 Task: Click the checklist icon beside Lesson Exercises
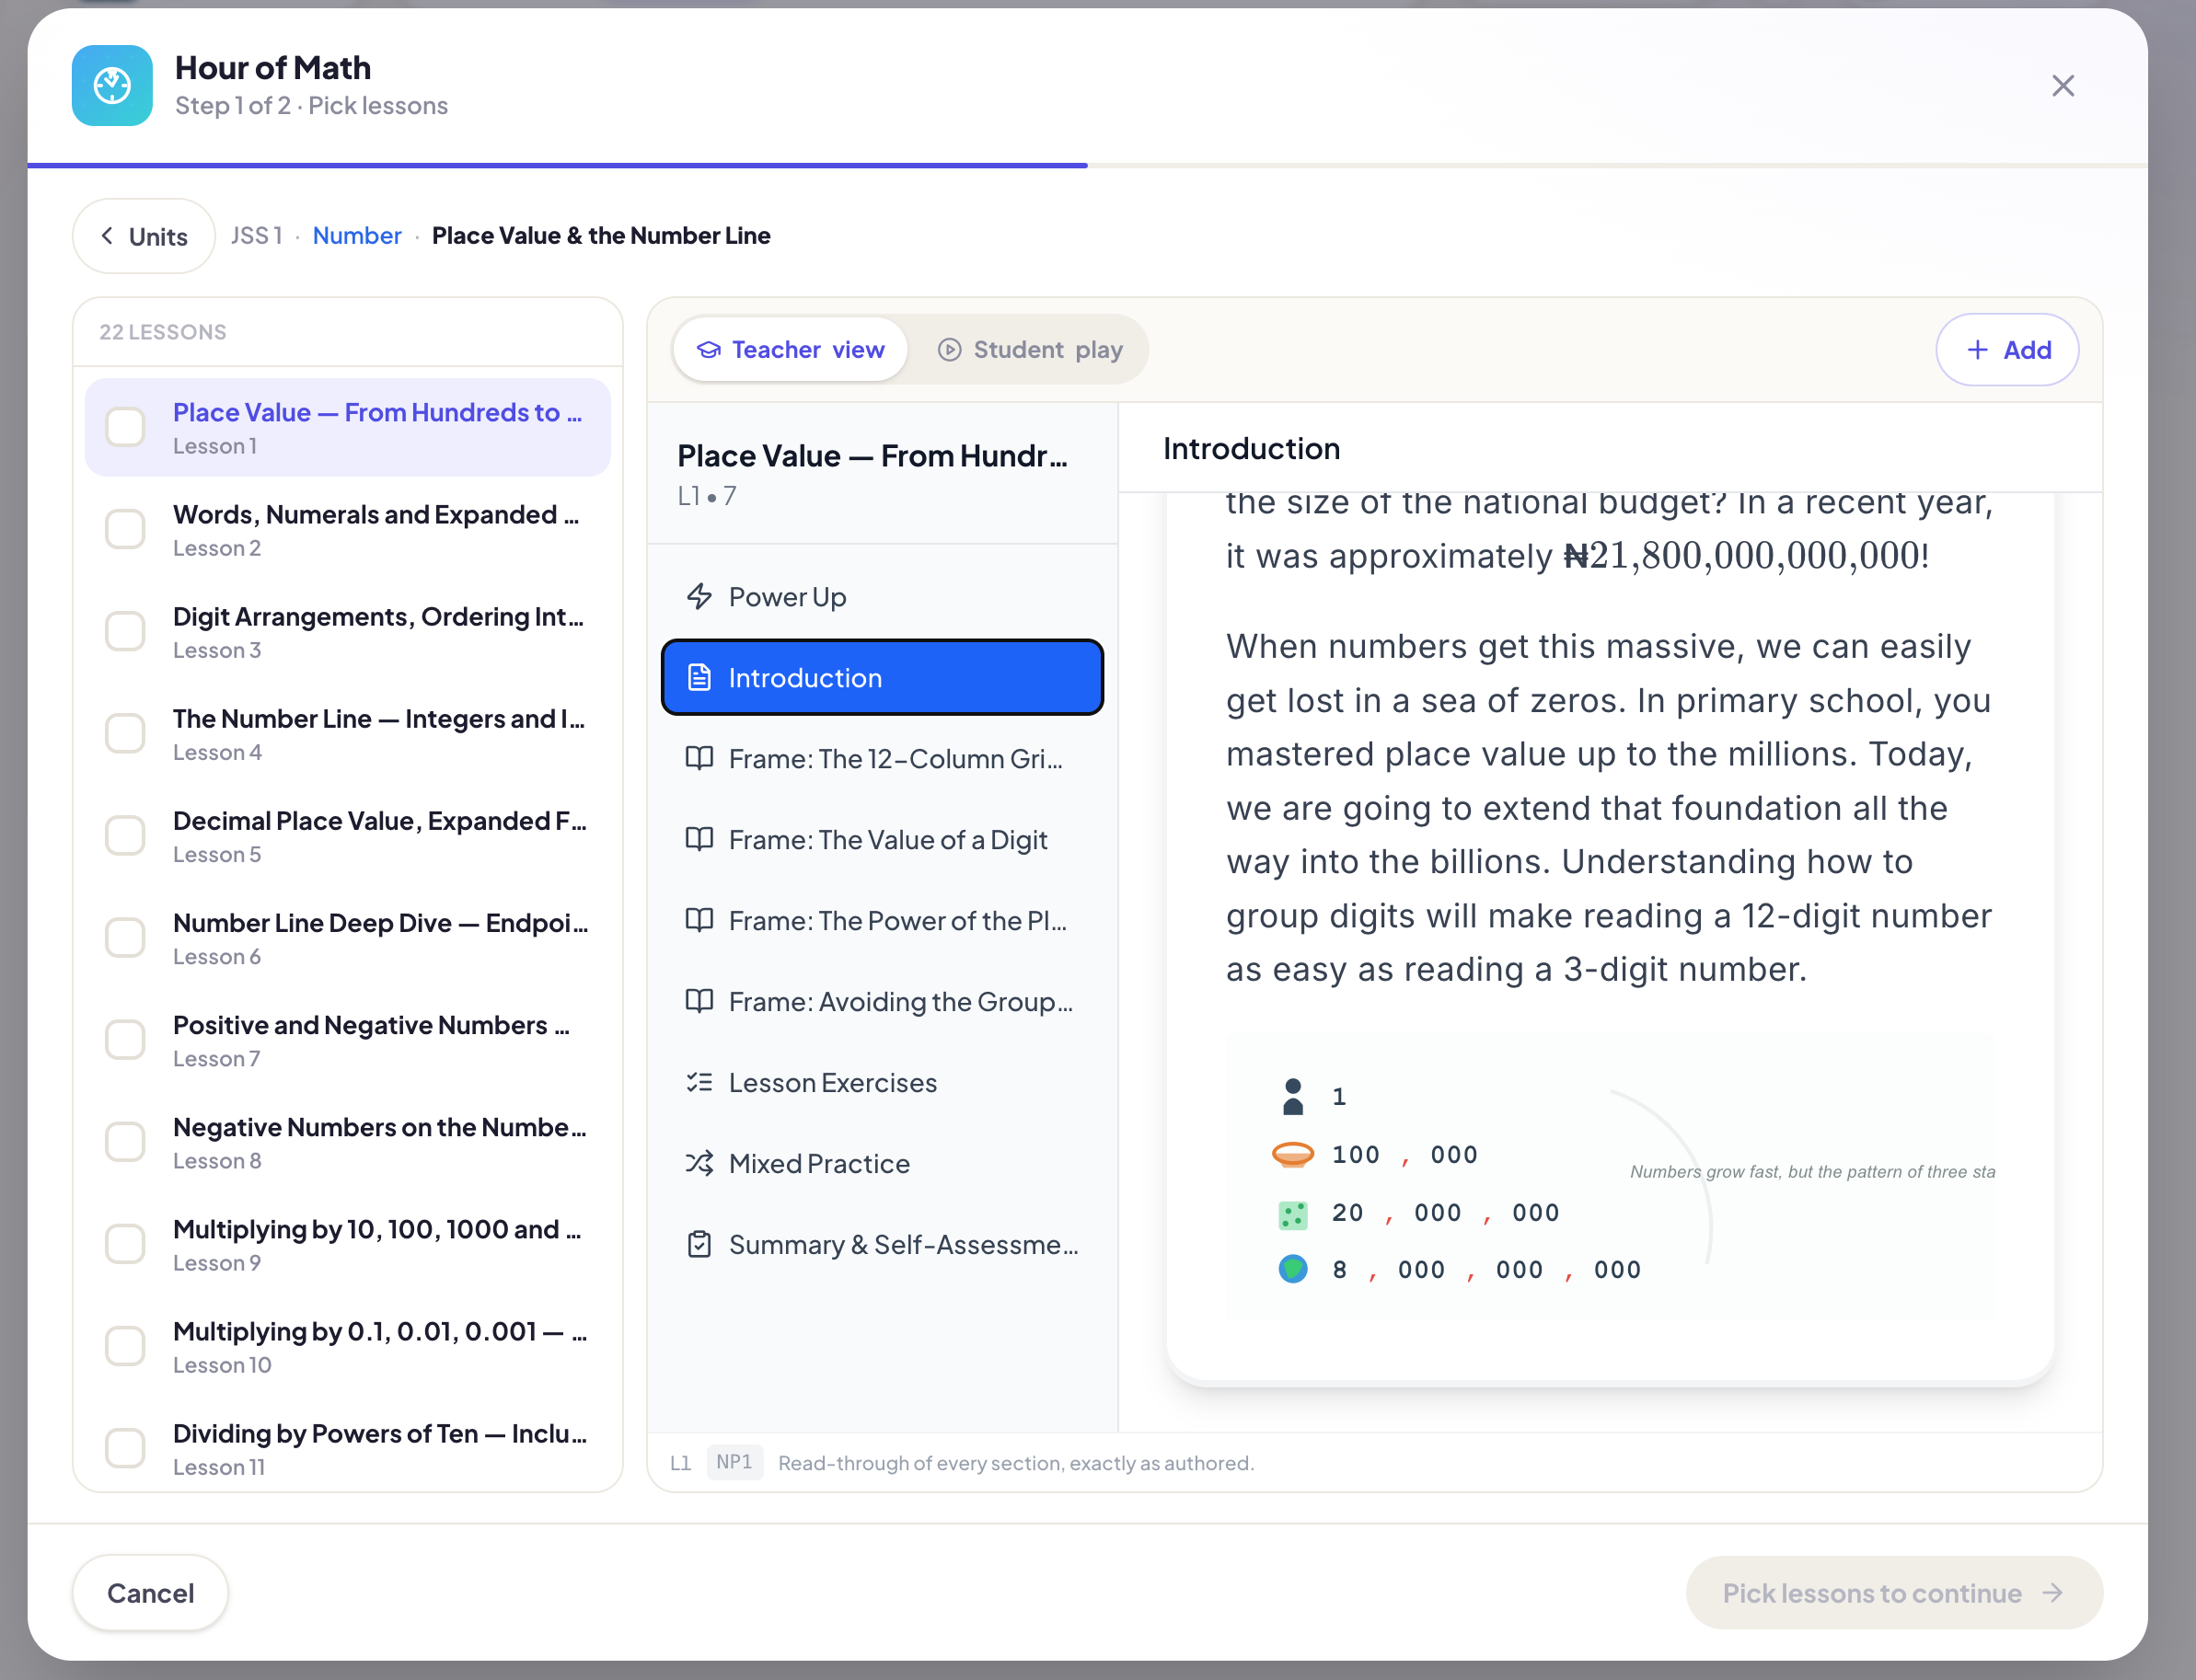coord(699,1082)
